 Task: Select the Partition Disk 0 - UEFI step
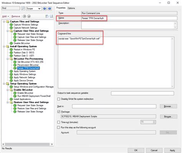24,56
